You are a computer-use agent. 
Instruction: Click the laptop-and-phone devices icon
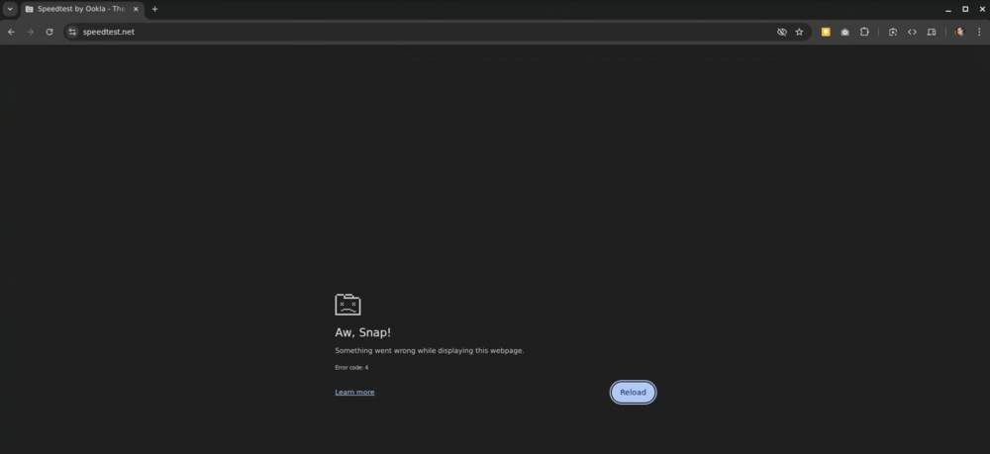tap(932, 32)
